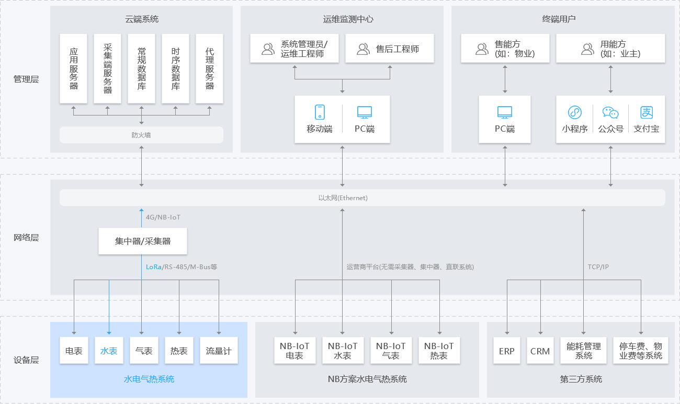Click the 集中器/采集器 box
This screenshot has height=404, width=680.
tap(143, 241)
